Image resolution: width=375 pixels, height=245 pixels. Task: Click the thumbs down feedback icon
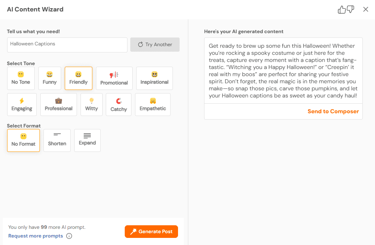[x=351, y=9]
